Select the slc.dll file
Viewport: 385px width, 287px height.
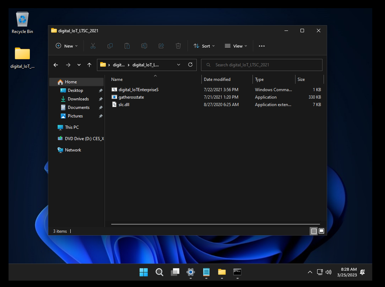click(124, 104)
